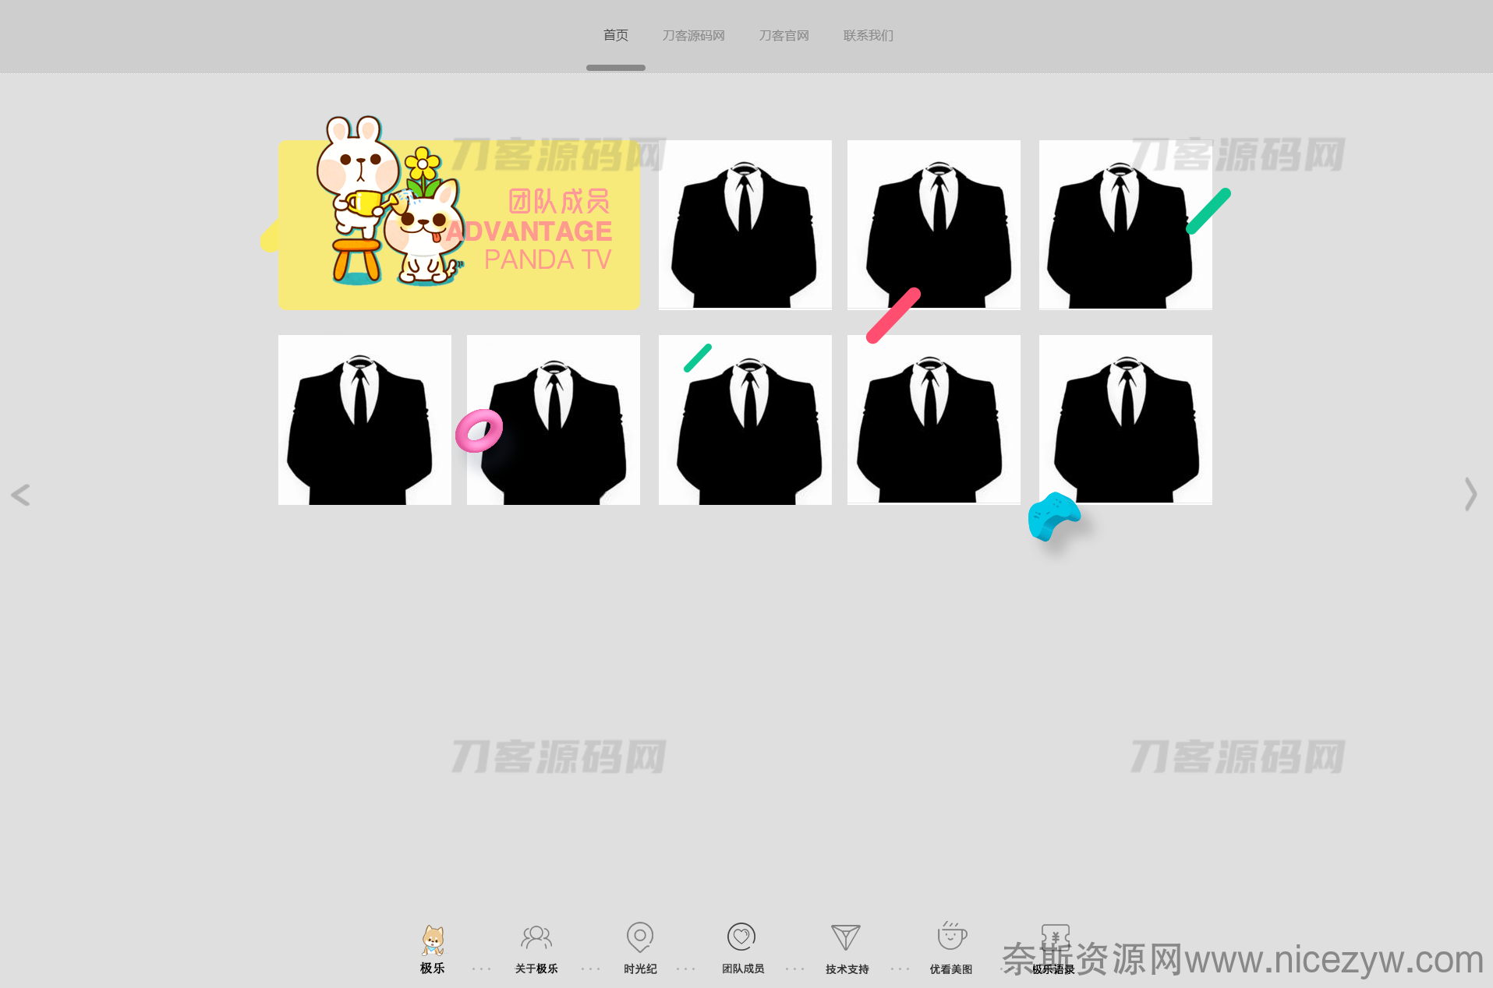Screen dimensions: 1493x988
Task: Open 时光纪 location pin icon
Action: point(640,937)
